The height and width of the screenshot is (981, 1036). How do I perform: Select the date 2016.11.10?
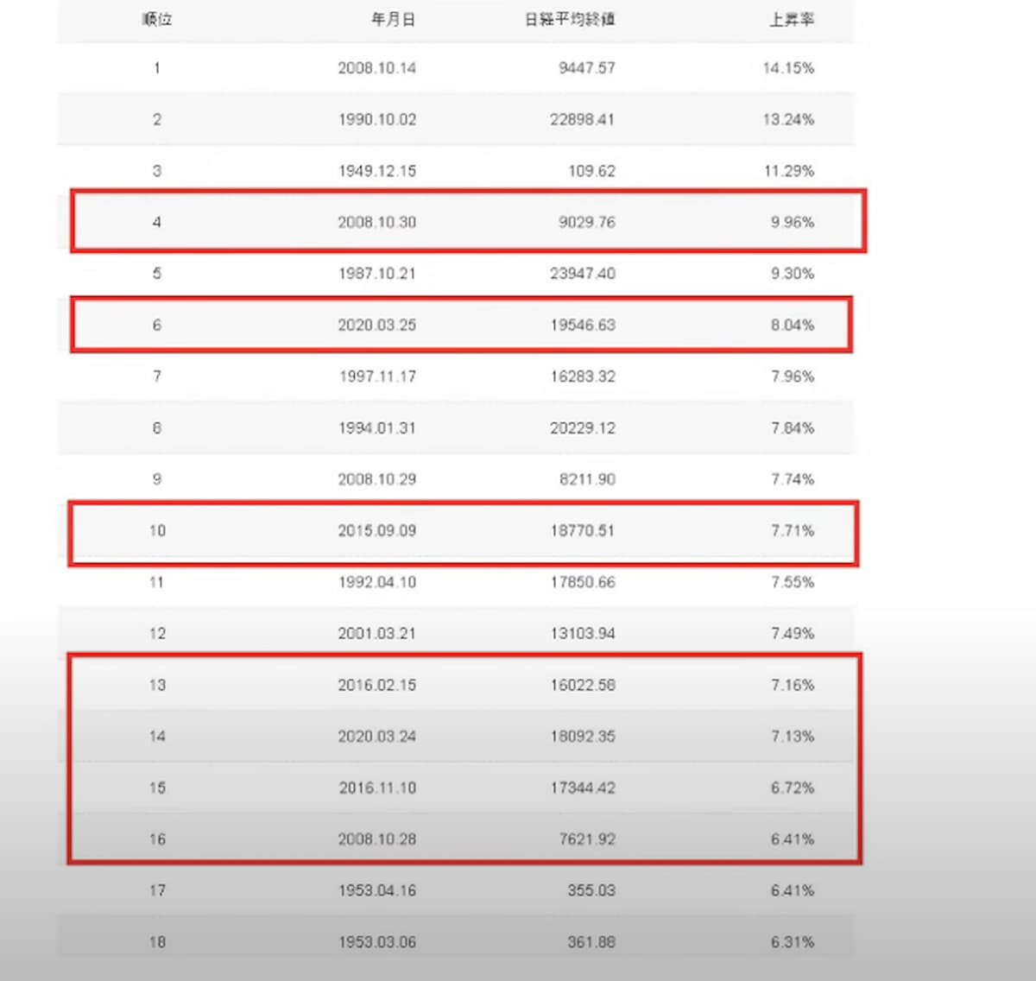click(x=376, y=788)
